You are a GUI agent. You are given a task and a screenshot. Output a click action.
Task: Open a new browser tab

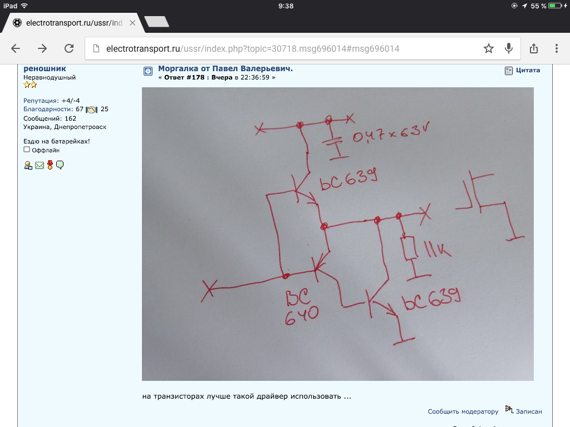click(156, 22)
